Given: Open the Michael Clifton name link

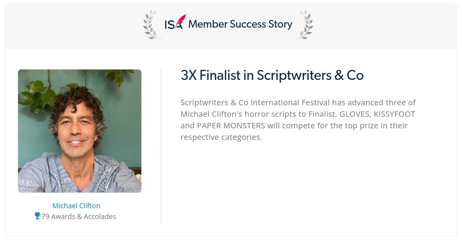Looking at the screenshot, I should click(x=76, y=206).
